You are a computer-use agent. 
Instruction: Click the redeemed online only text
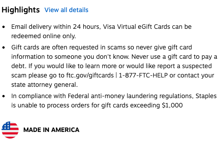pos(44,36)
